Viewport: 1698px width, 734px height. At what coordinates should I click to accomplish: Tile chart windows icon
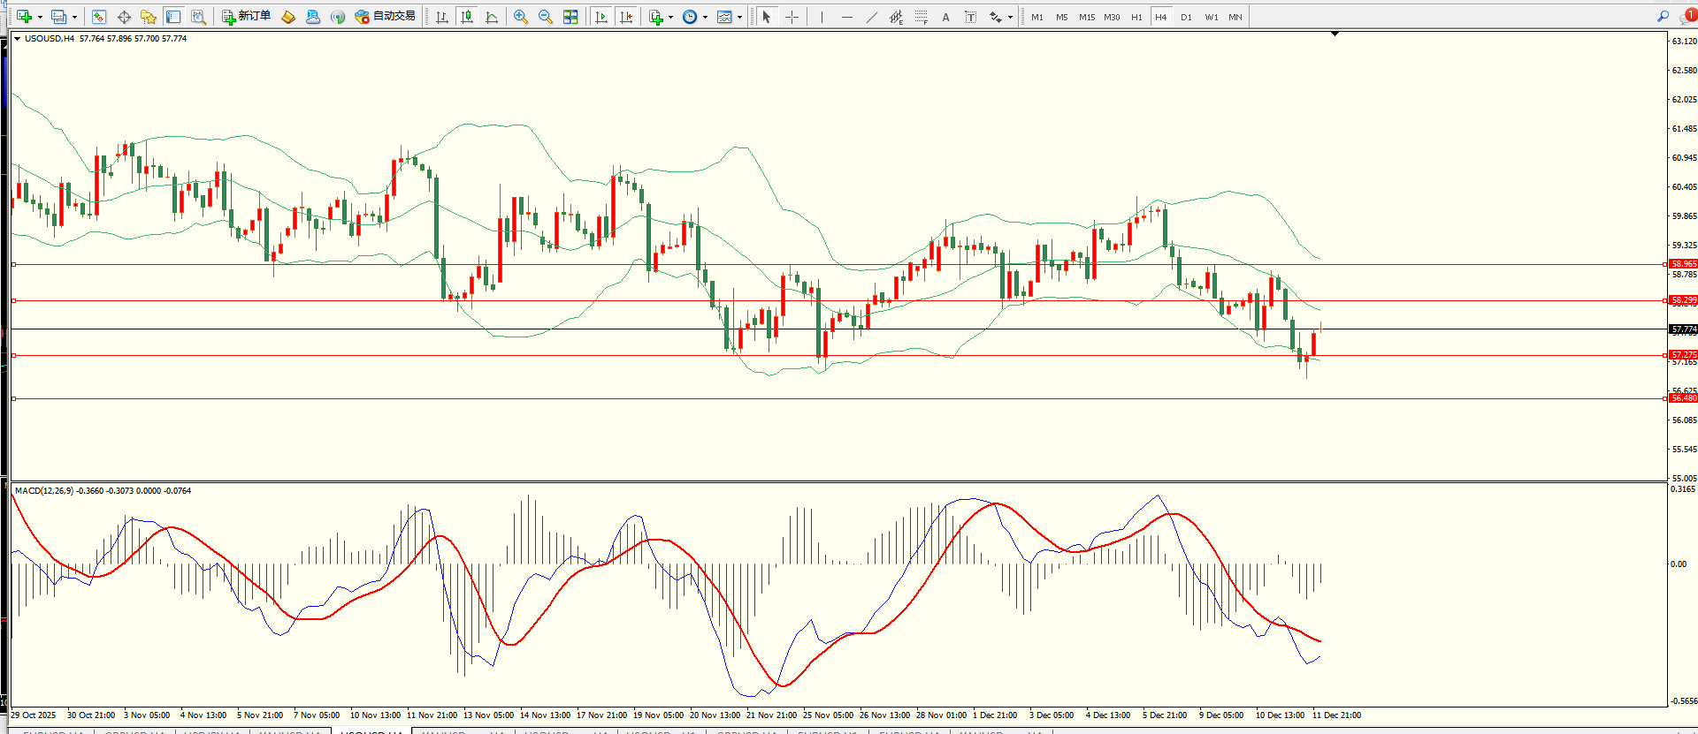click(x=570, y=17)
